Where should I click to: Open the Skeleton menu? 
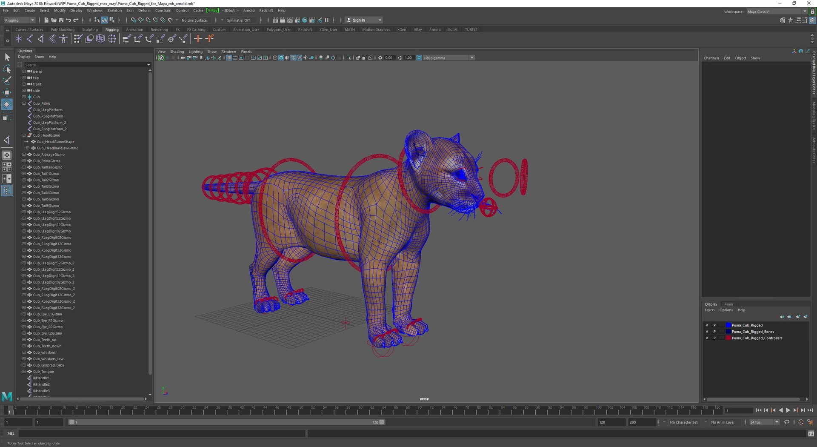coord(114,11)
